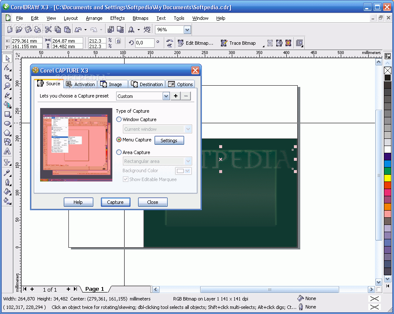Select the Area Capture radio button
Image resolution: width=394 pixels, height=314 pixels.
click(x=119, y=152)
